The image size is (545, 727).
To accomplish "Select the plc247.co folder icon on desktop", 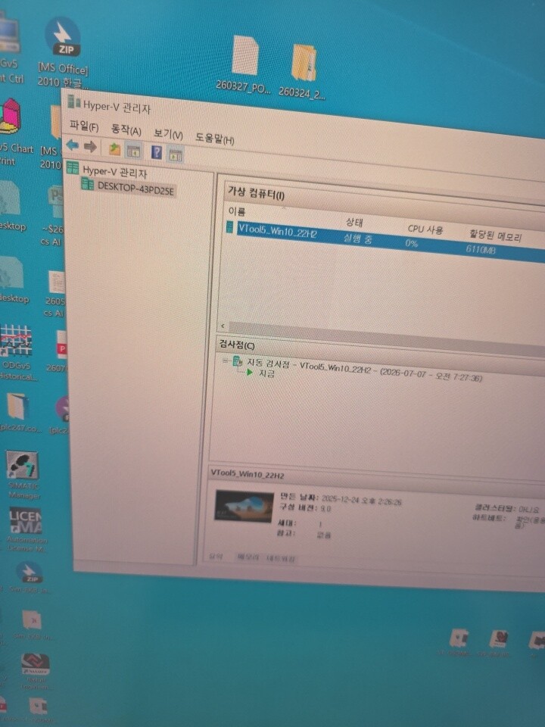I will click(x=19, y=413).
